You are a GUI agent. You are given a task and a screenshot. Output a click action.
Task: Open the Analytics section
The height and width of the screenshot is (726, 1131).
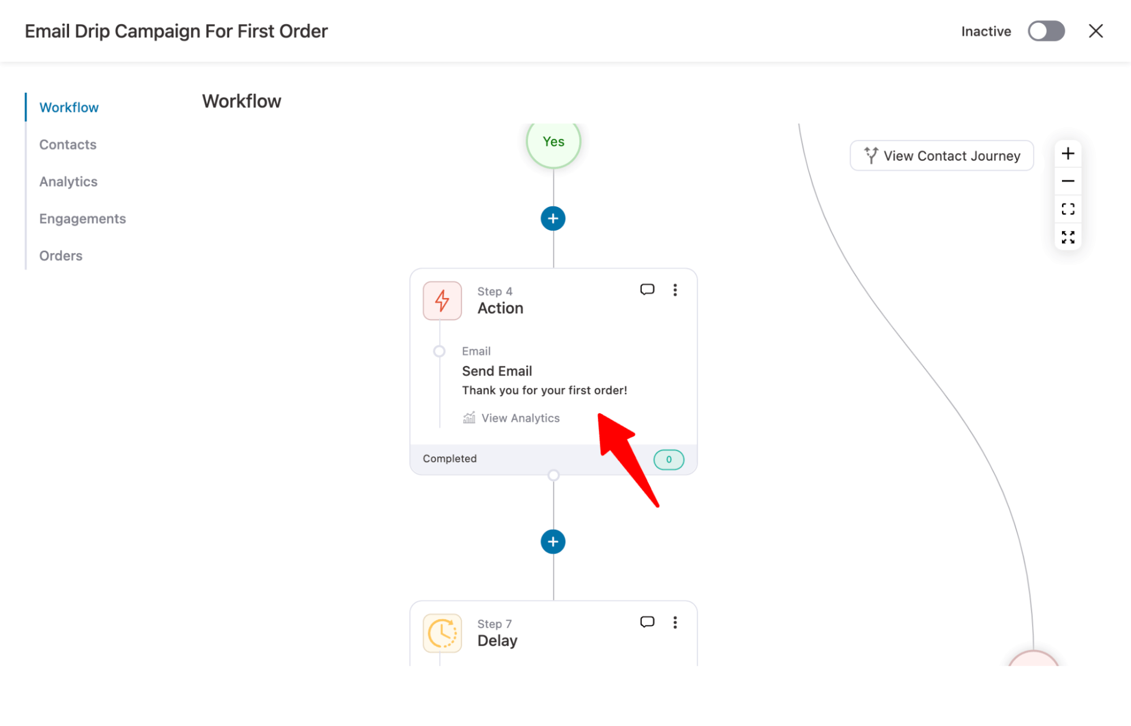click(68, 181)
